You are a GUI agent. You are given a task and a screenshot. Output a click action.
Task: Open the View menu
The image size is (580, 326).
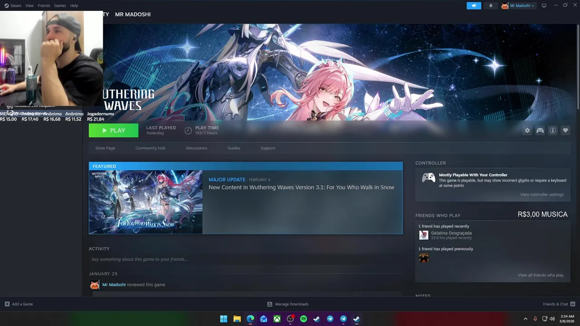click(29, 5)
